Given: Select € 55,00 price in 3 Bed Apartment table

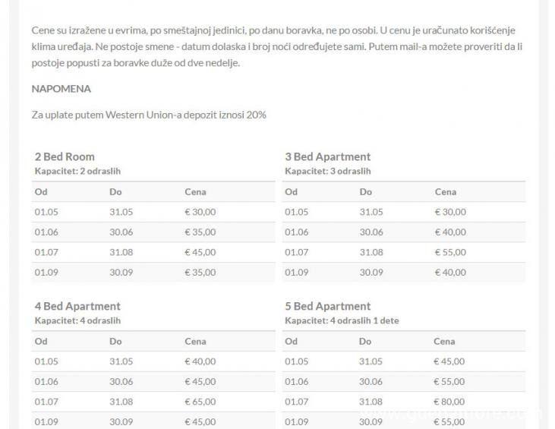Looking at the screenshot, I should click(x=450, y=252).
